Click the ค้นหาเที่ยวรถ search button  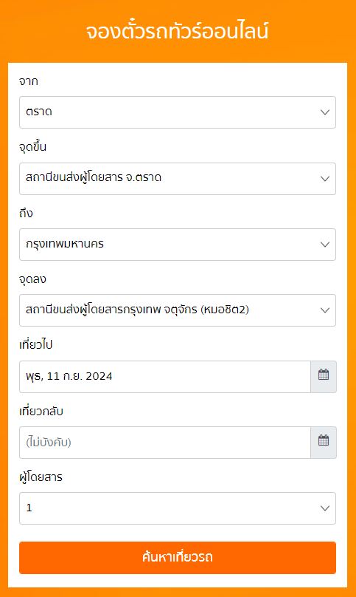point(178,557)
